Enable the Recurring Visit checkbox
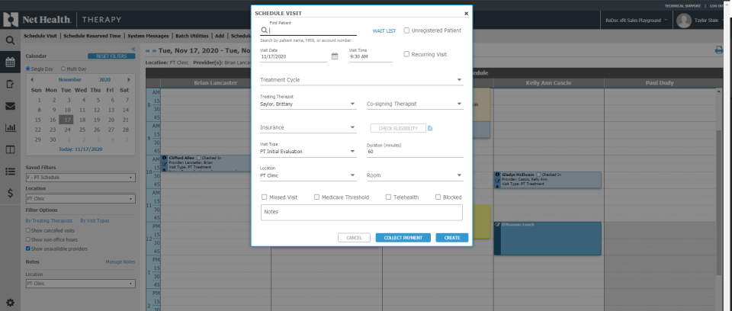Viewport: 732px width, 311px height. 406,55
